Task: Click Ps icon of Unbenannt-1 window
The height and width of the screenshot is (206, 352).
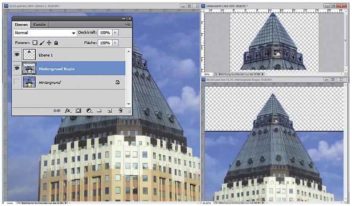Action: coord(204,6)
